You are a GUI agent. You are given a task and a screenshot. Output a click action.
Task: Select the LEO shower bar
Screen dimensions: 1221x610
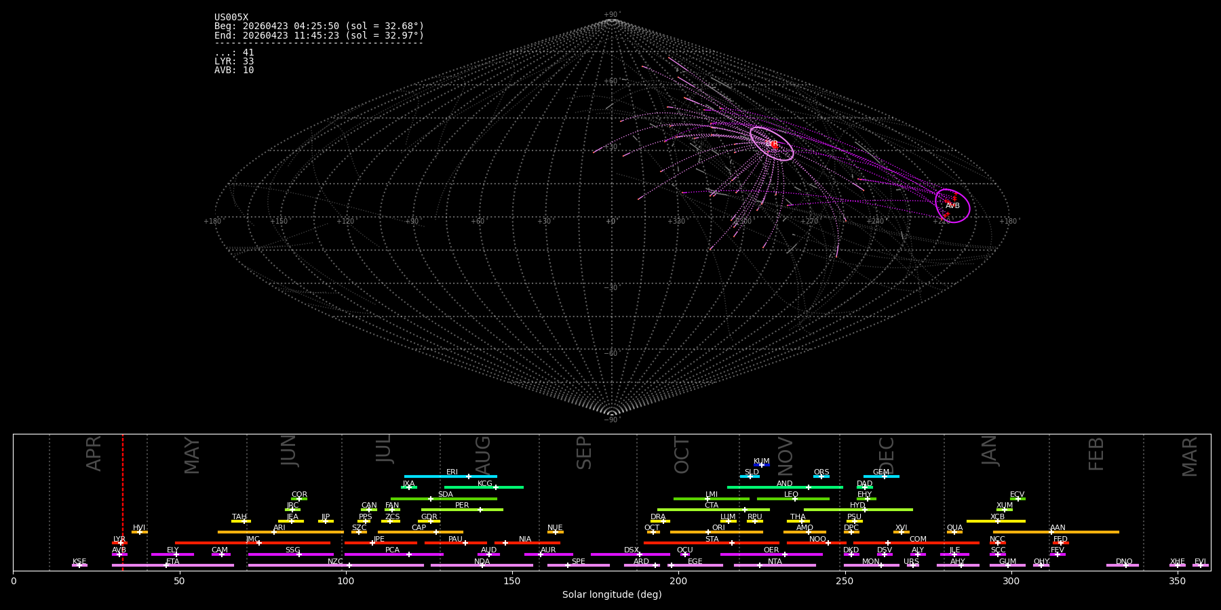pyautogui.click(x=793, y=499)
